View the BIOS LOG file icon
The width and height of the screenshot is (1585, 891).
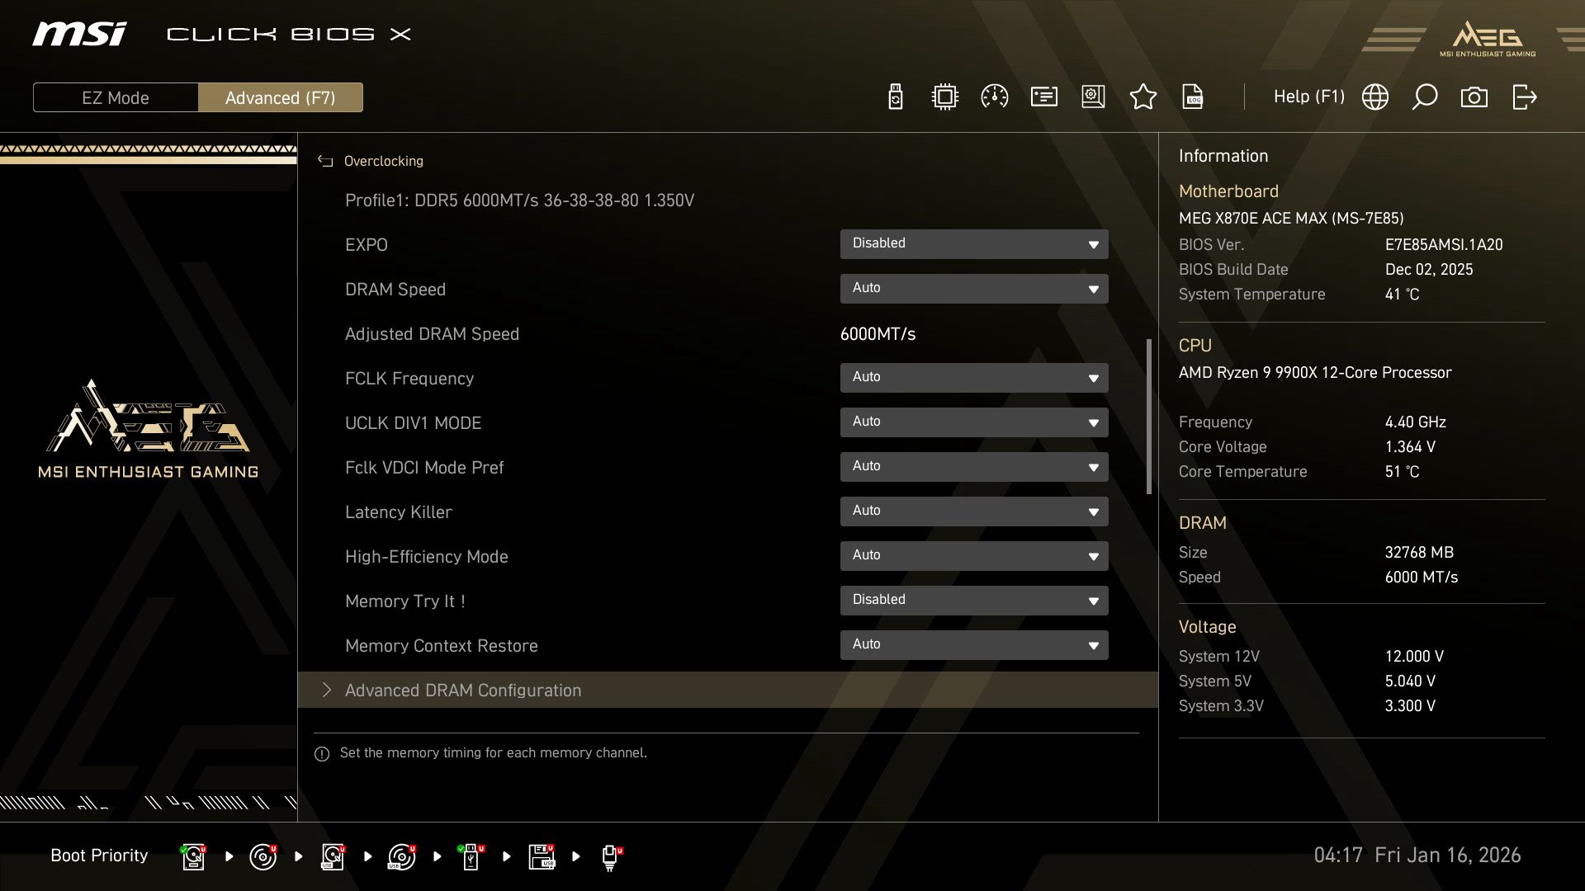click(x=1192, y=97)
